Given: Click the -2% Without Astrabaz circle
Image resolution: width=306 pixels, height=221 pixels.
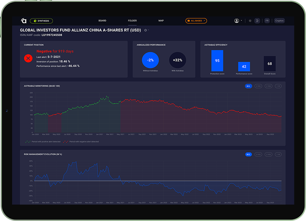Looking at the screenshot, I should [150, 60].
